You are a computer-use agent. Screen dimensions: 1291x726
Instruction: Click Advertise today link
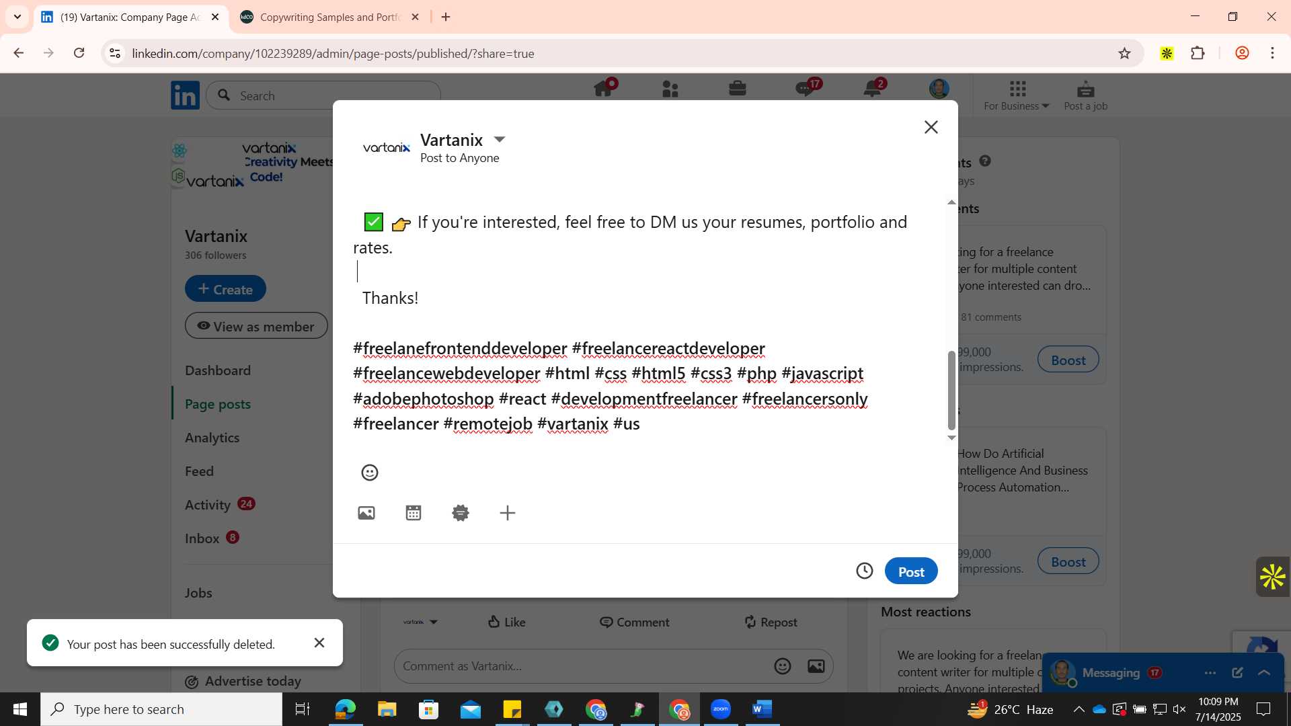[x=243, y=681]
